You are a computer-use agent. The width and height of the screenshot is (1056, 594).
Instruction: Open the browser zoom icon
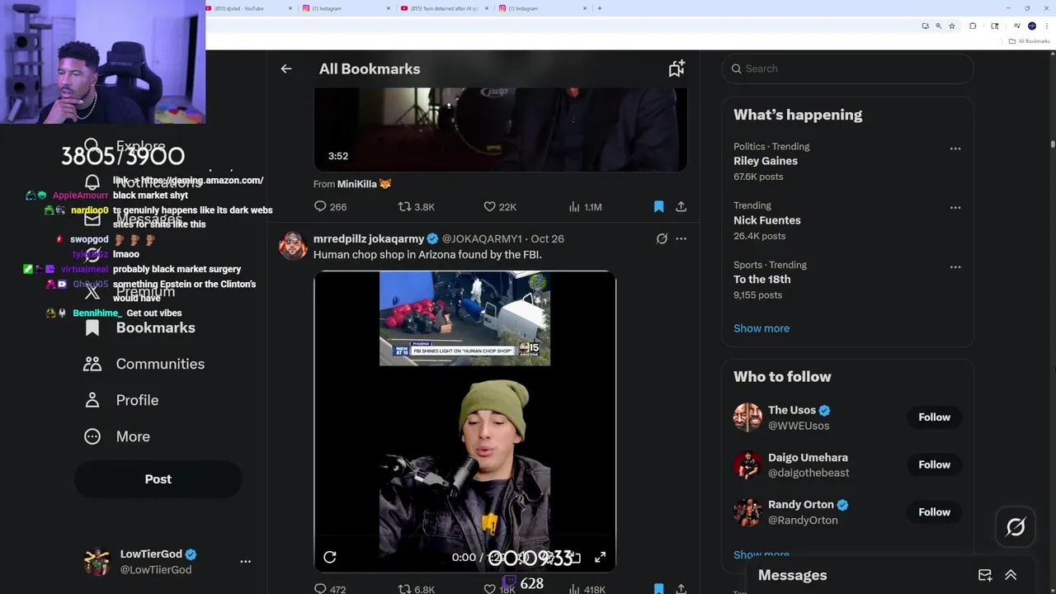(938, 26)
